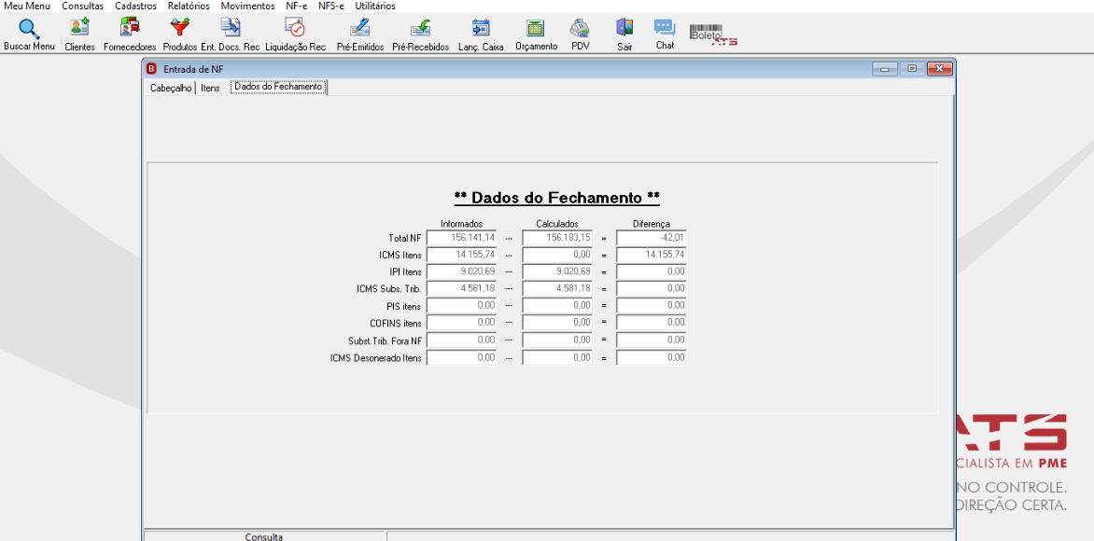Click ICMS Subs. Trib. Diferença field
The height and width of the screenshot is (541, 1094).
tap(651, 288)
